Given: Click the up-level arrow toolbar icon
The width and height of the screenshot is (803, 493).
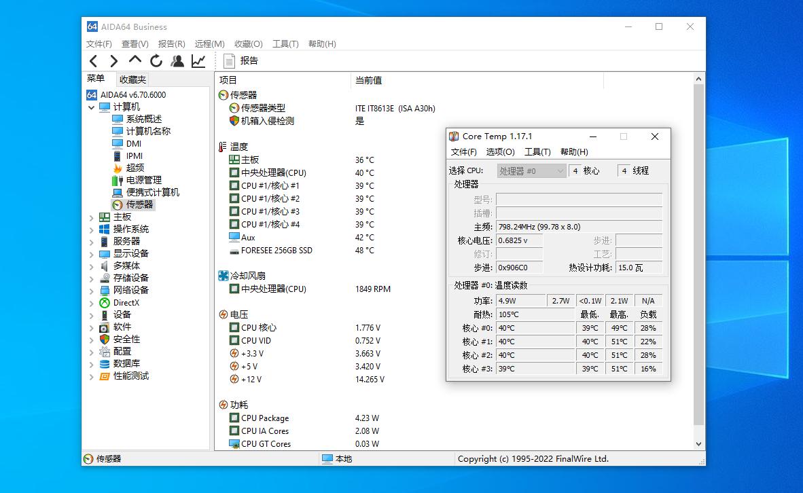Looking at the screenshot, I should click(135, 60).
